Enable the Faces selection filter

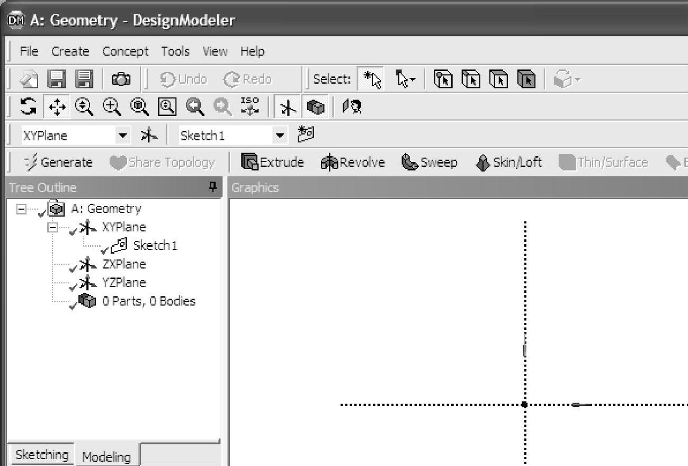click(x=497, y=79)
